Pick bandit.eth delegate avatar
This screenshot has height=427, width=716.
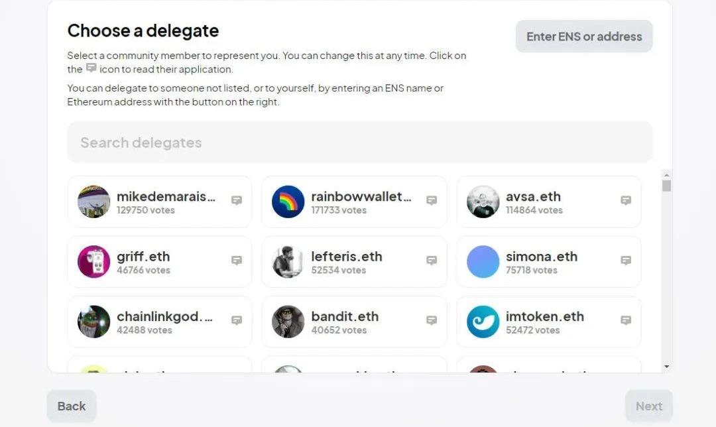(x=288, y=322)
